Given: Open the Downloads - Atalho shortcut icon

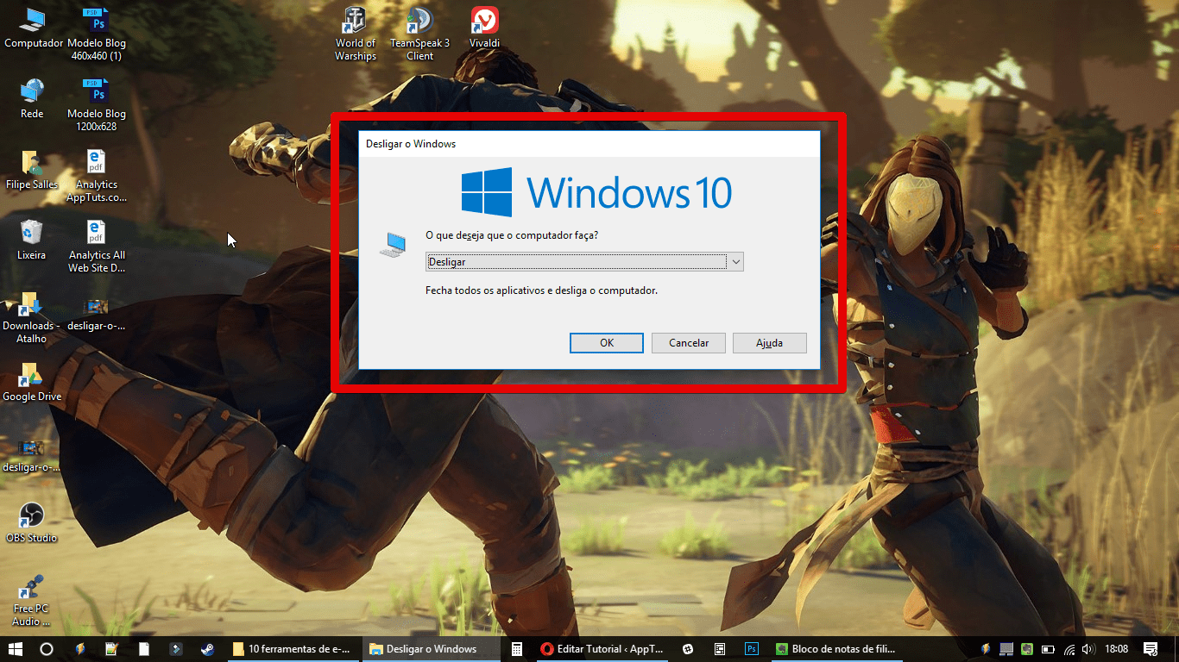Looking at the screenshot, I should pyautogui.click(x=32, y=316).
